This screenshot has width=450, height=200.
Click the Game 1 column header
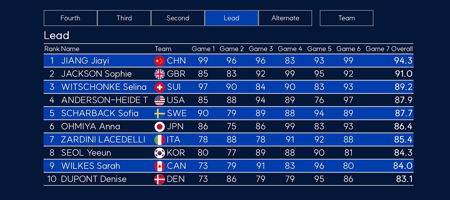[204, 49]
